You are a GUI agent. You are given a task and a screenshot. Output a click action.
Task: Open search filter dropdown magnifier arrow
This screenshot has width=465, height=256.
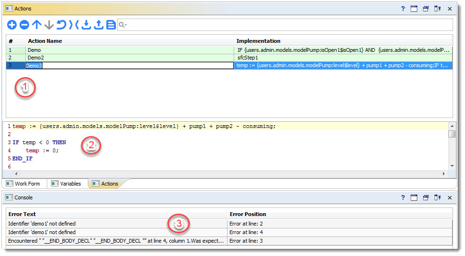[123, 25]
